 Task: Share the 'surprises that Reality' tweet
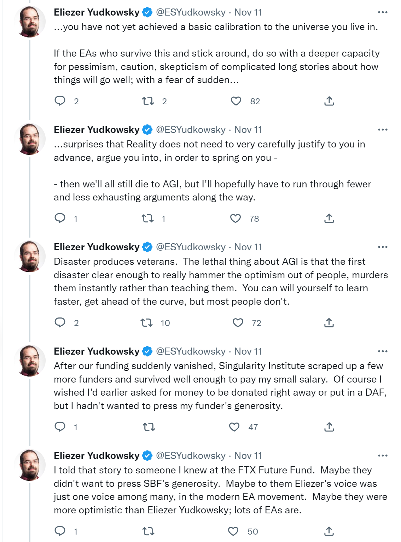point(329,218)
